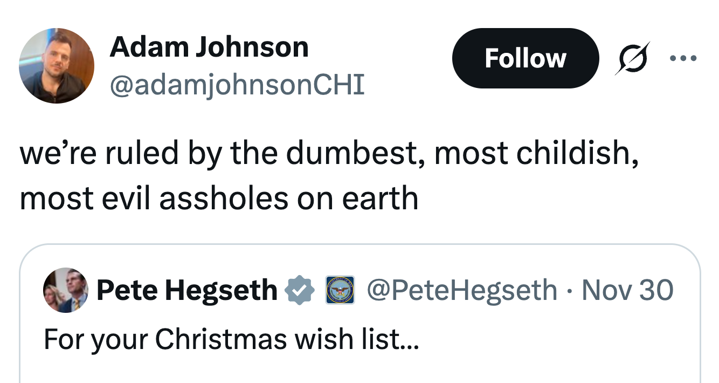Click the black Follow button
The width and height of the screenshot is (719, 383).
525,58
